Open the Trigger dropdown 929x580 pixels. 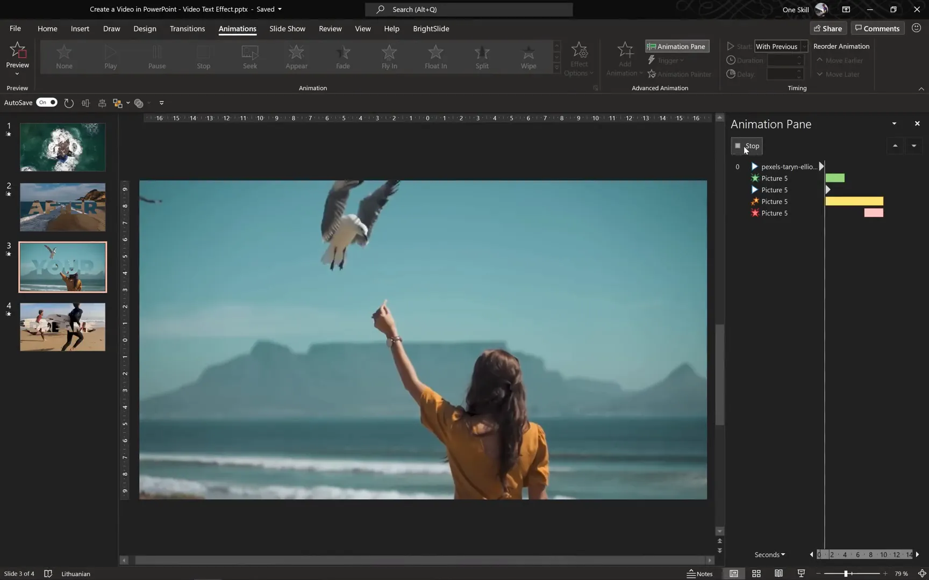pos(666,60)
